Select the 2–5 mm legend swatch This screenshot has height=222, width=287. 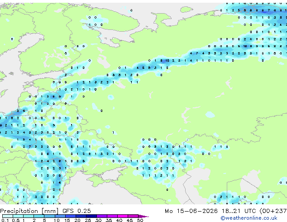click(x=39, y=216)
